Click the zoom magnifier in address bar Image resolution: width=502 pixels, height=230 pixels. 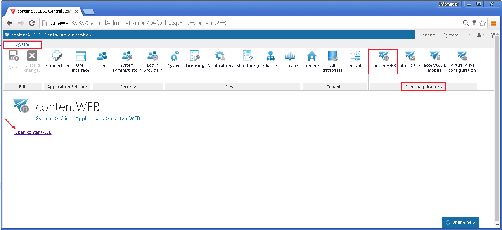click(x=466, y=23)
